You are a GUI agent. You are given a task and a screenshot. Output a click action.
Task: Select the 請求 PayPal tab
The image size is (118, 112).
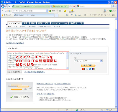coord(33,23)
